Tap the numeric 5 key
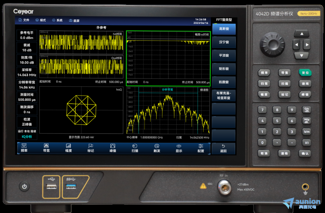325x213 pixels. (x=277, y=121)
